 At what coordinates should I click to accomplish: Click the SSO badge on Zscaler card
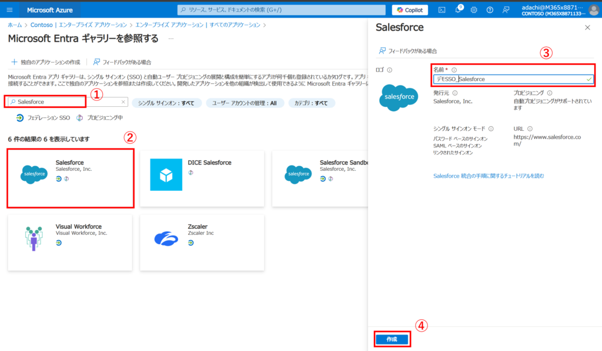(x=191, y=242)
